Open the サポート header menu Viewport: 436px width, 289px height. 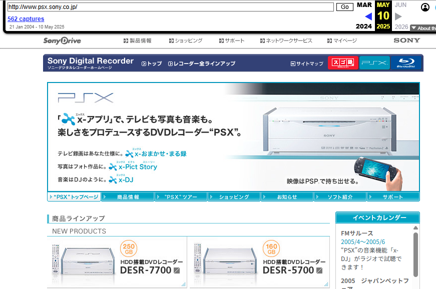[x=232, y=41]
